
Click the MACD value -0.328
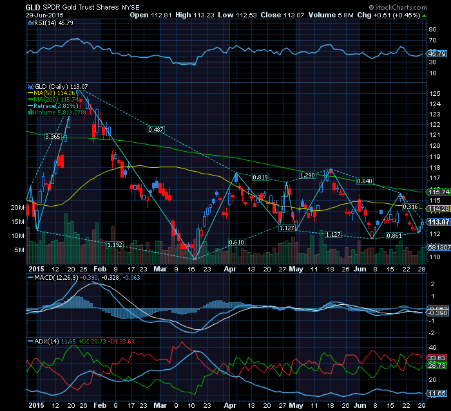[110, 278]
